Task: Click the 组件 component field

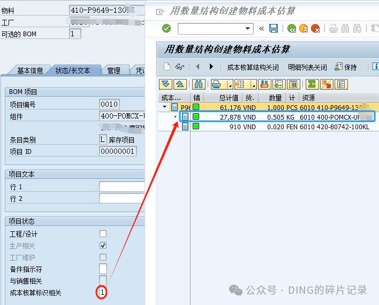Action: click(x=122, y=116)
